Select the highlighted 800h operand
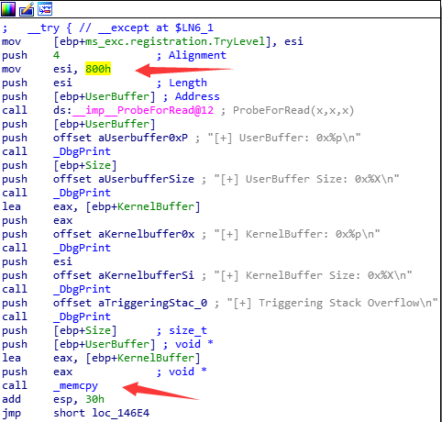 point(98,69)
